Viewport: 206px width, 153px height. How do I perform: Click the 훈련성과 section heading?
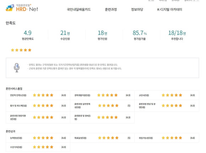[x=10, y=131]
